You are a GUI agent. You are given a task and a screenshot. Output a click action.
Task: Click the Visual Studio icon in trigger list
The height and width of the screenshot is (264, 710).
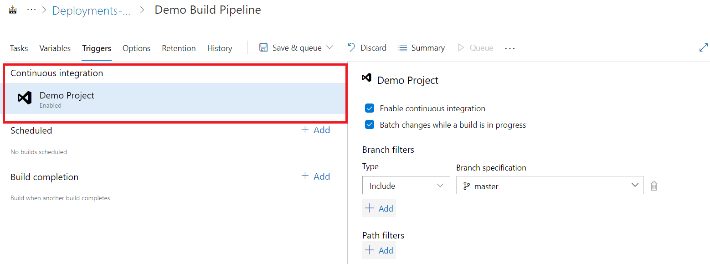point(25,98)
